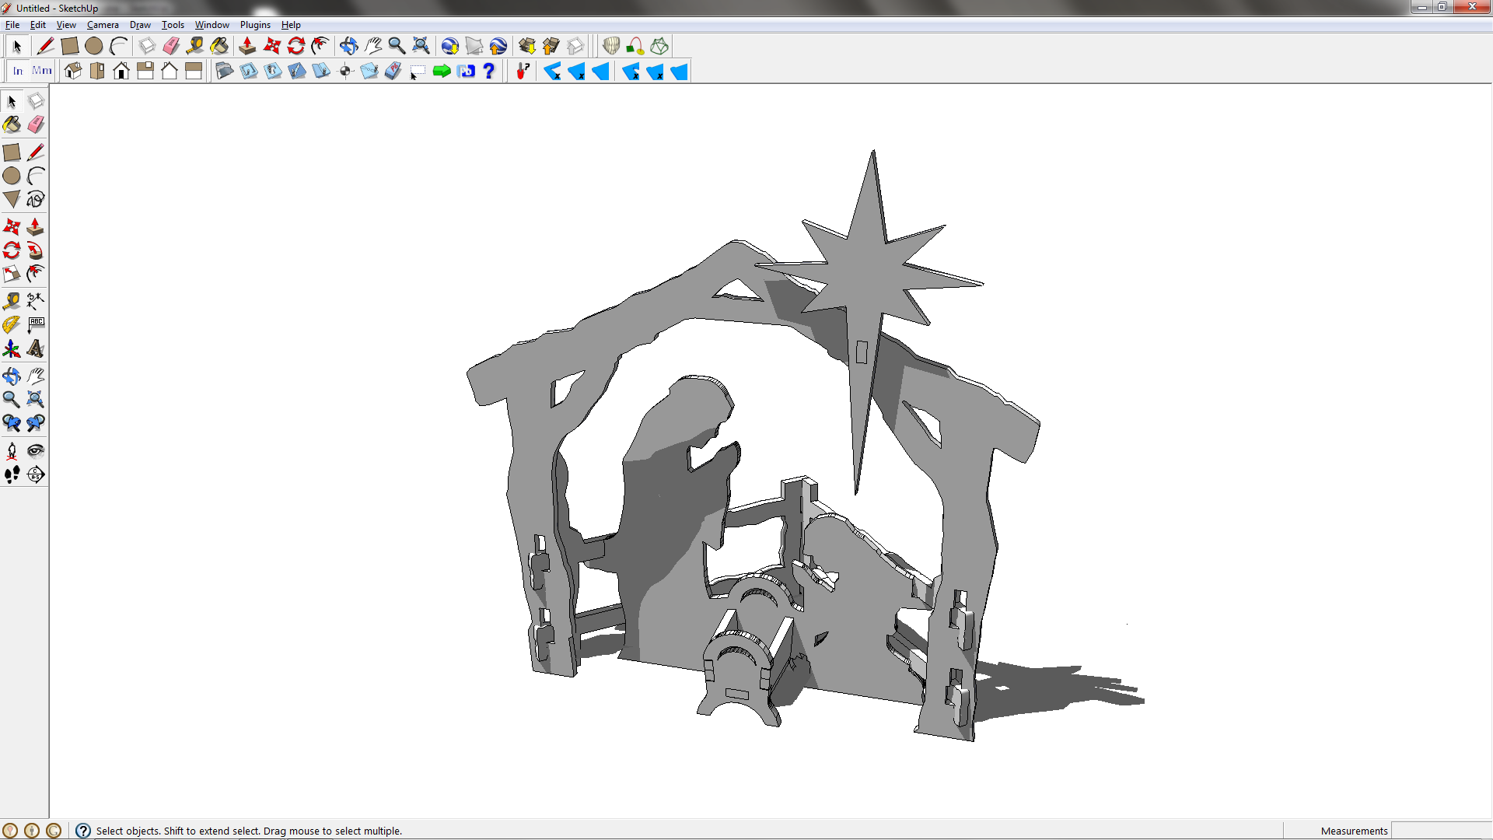Screen dimensions: 1493x840
Task: Expand the Window menu
Action: (212, 25)
